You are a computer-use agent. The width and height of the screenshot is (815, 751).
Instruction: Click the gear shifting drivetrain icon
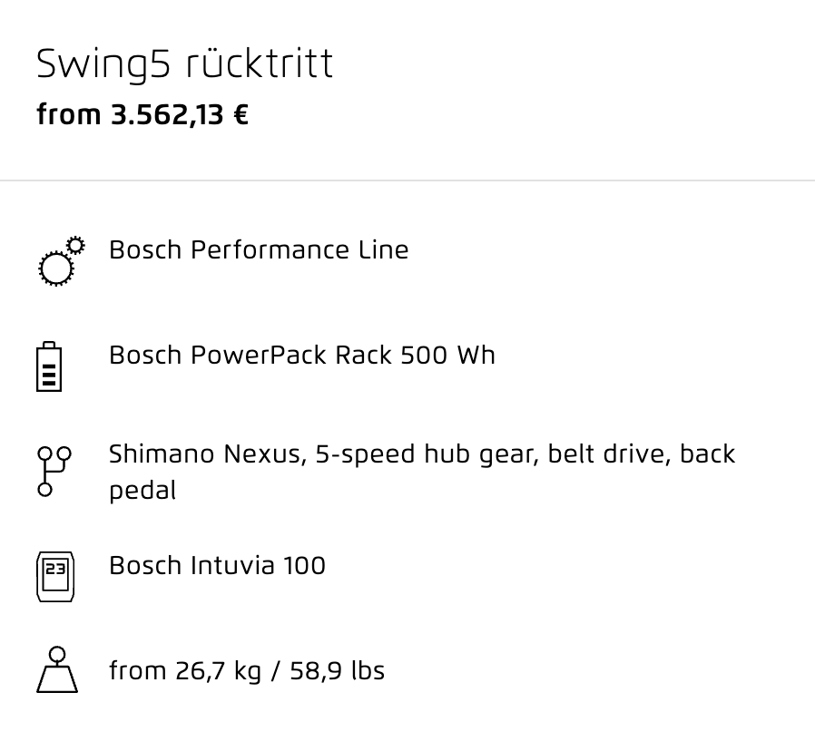pyautogui.click(x=54, y=471)
